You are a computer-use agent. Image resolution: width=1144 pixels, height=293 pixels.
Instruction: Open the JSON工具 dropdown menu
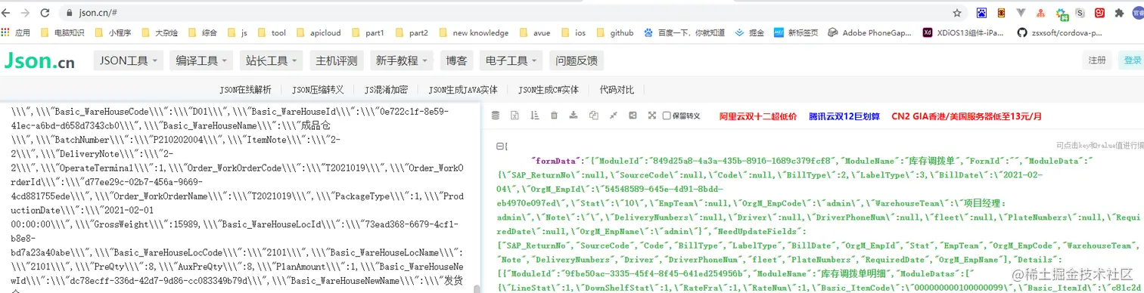[129, 60]
